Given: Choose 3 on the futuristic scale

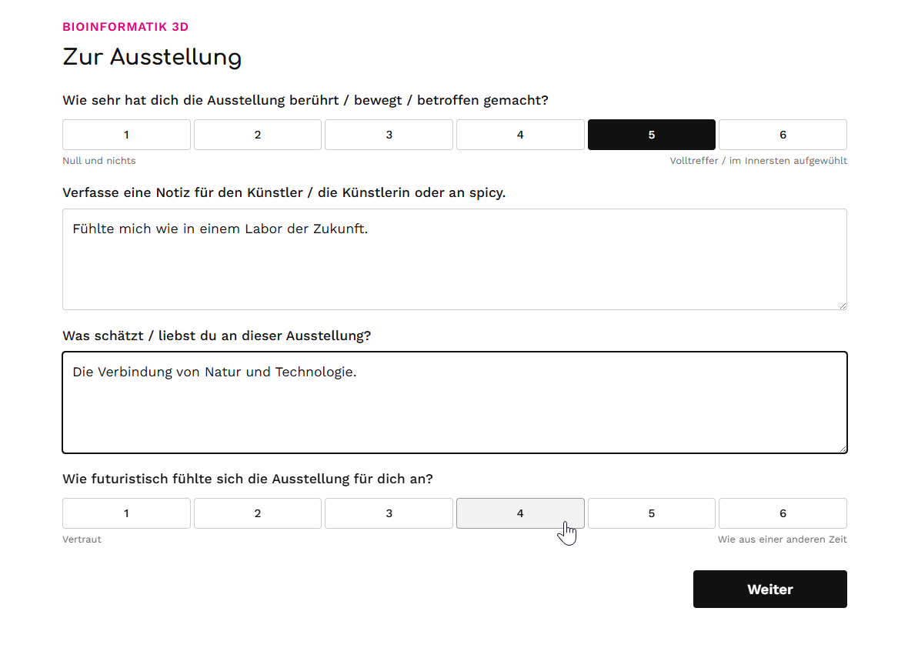Looking at the screenshot, I should (389, 513).
